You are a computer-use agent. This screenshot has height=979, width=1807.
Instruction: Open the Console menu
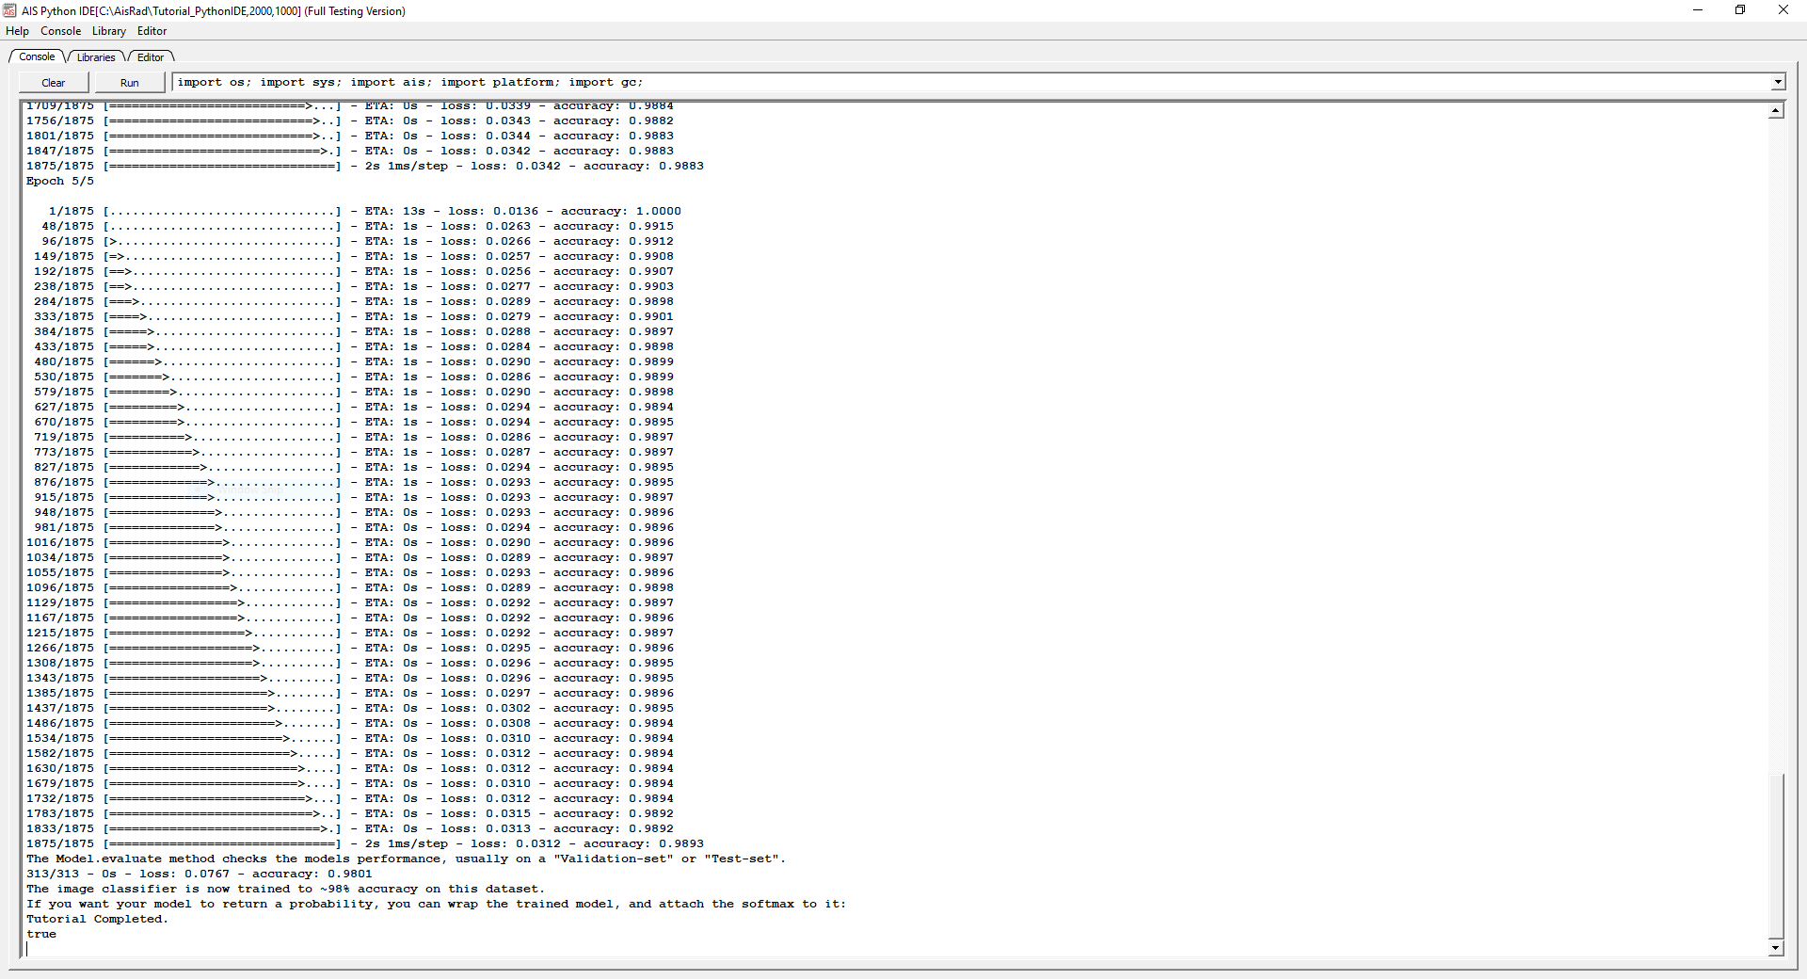[x=60, y=31]
